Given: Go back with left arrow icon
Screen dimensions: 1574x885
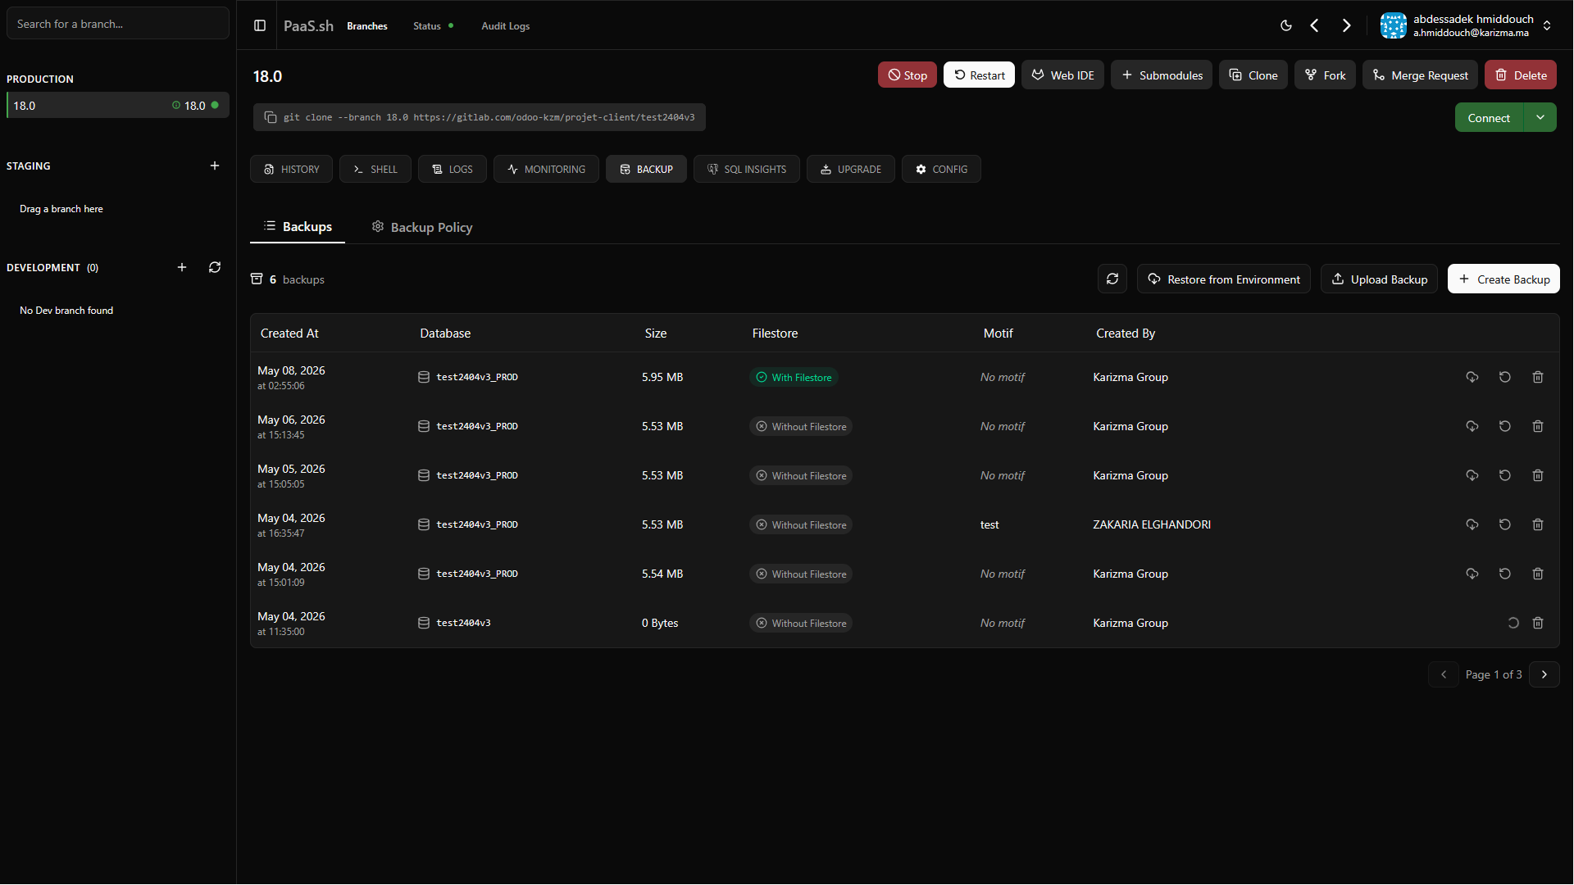Looking at the screenshot, I should pos(1315,25).
